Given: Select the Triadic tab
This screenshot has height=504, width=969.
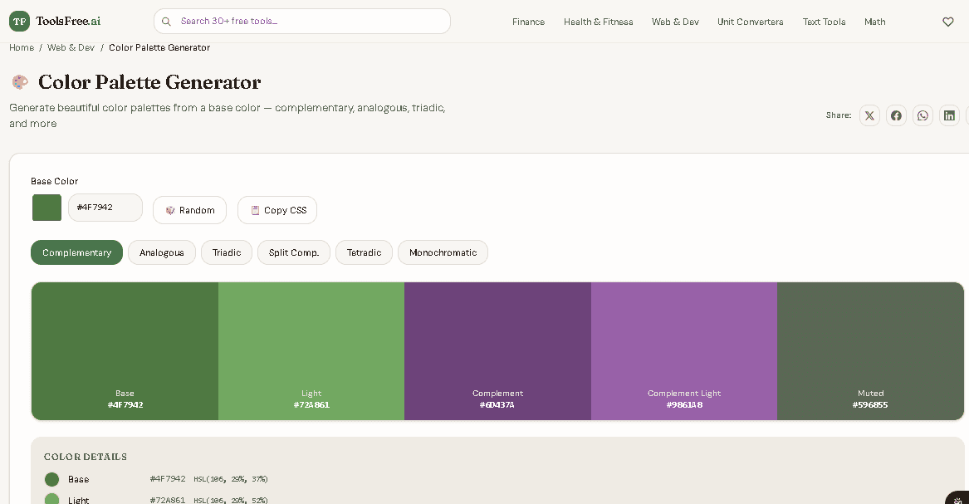Looking at the screenshot, I should pyautogui.click(x=226, y=252).
